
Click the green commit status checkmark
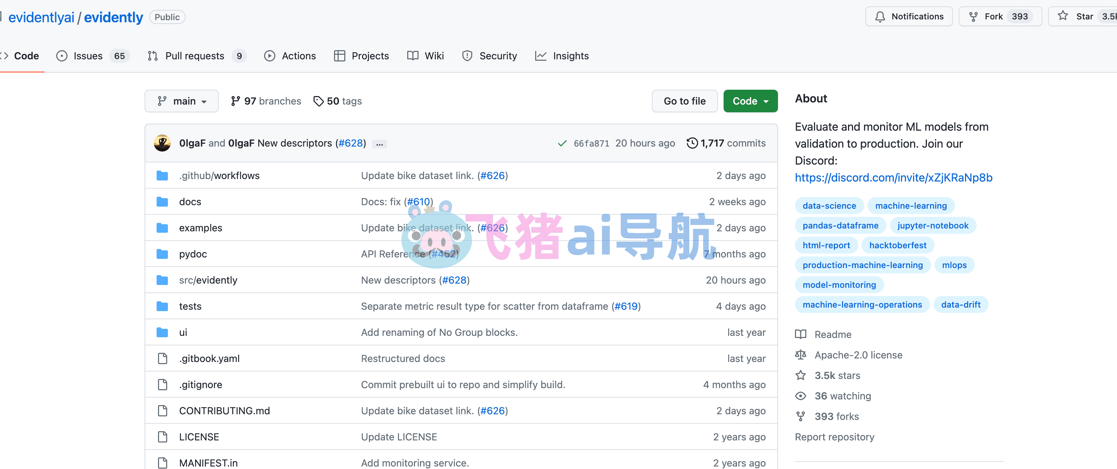pyautogui.click(x=562, y=143)
